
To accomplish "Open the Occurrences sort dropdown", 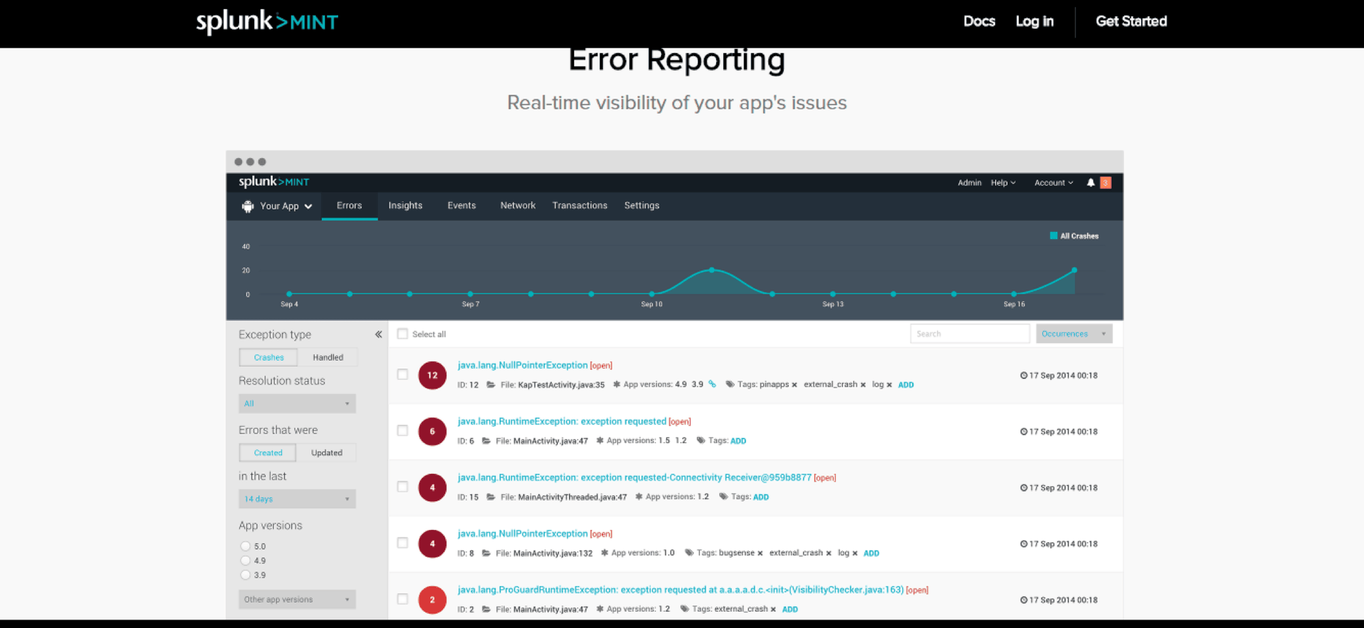I will point(1074,333).
